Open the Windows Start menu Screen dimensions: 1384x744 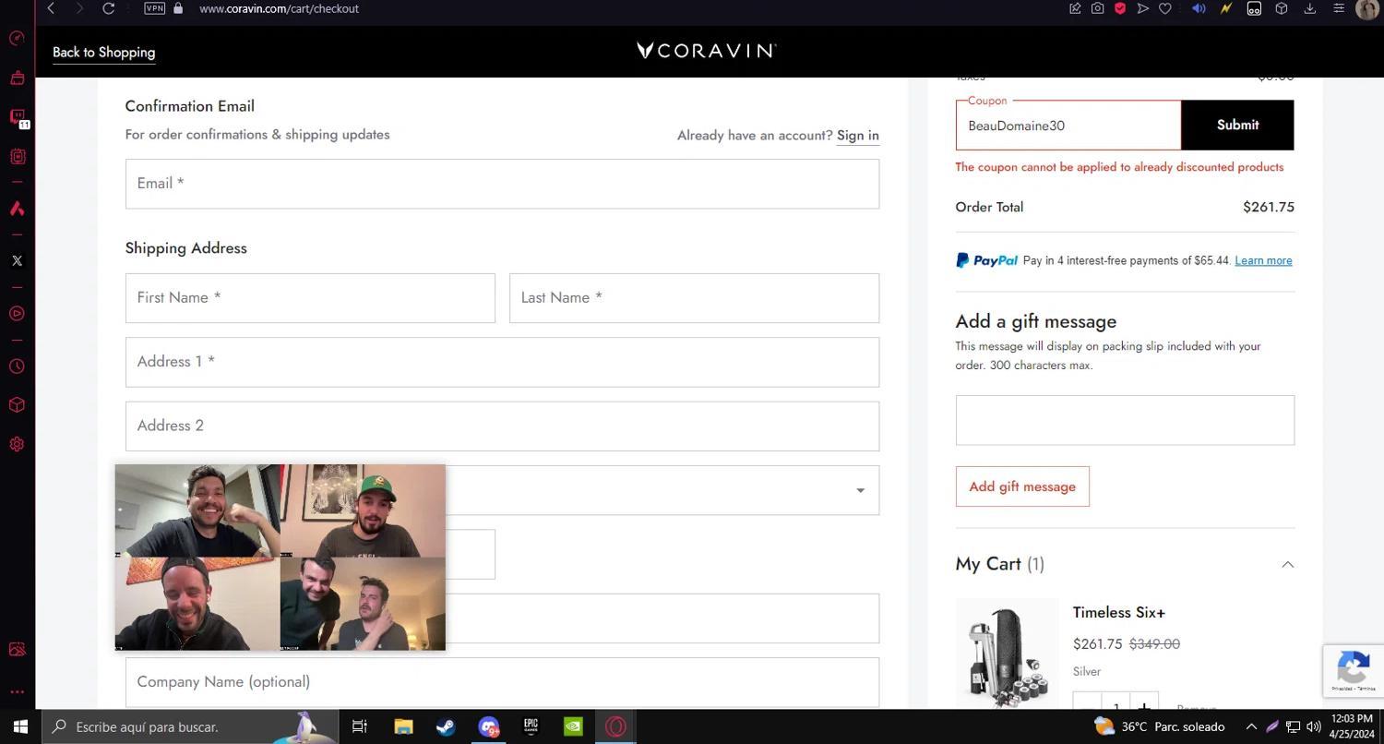(20, 726)
